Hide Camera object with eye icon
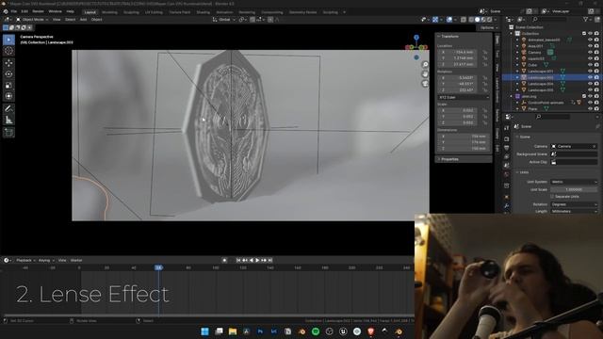The height and width of the screenshot is (339, 603). [590, 53]
